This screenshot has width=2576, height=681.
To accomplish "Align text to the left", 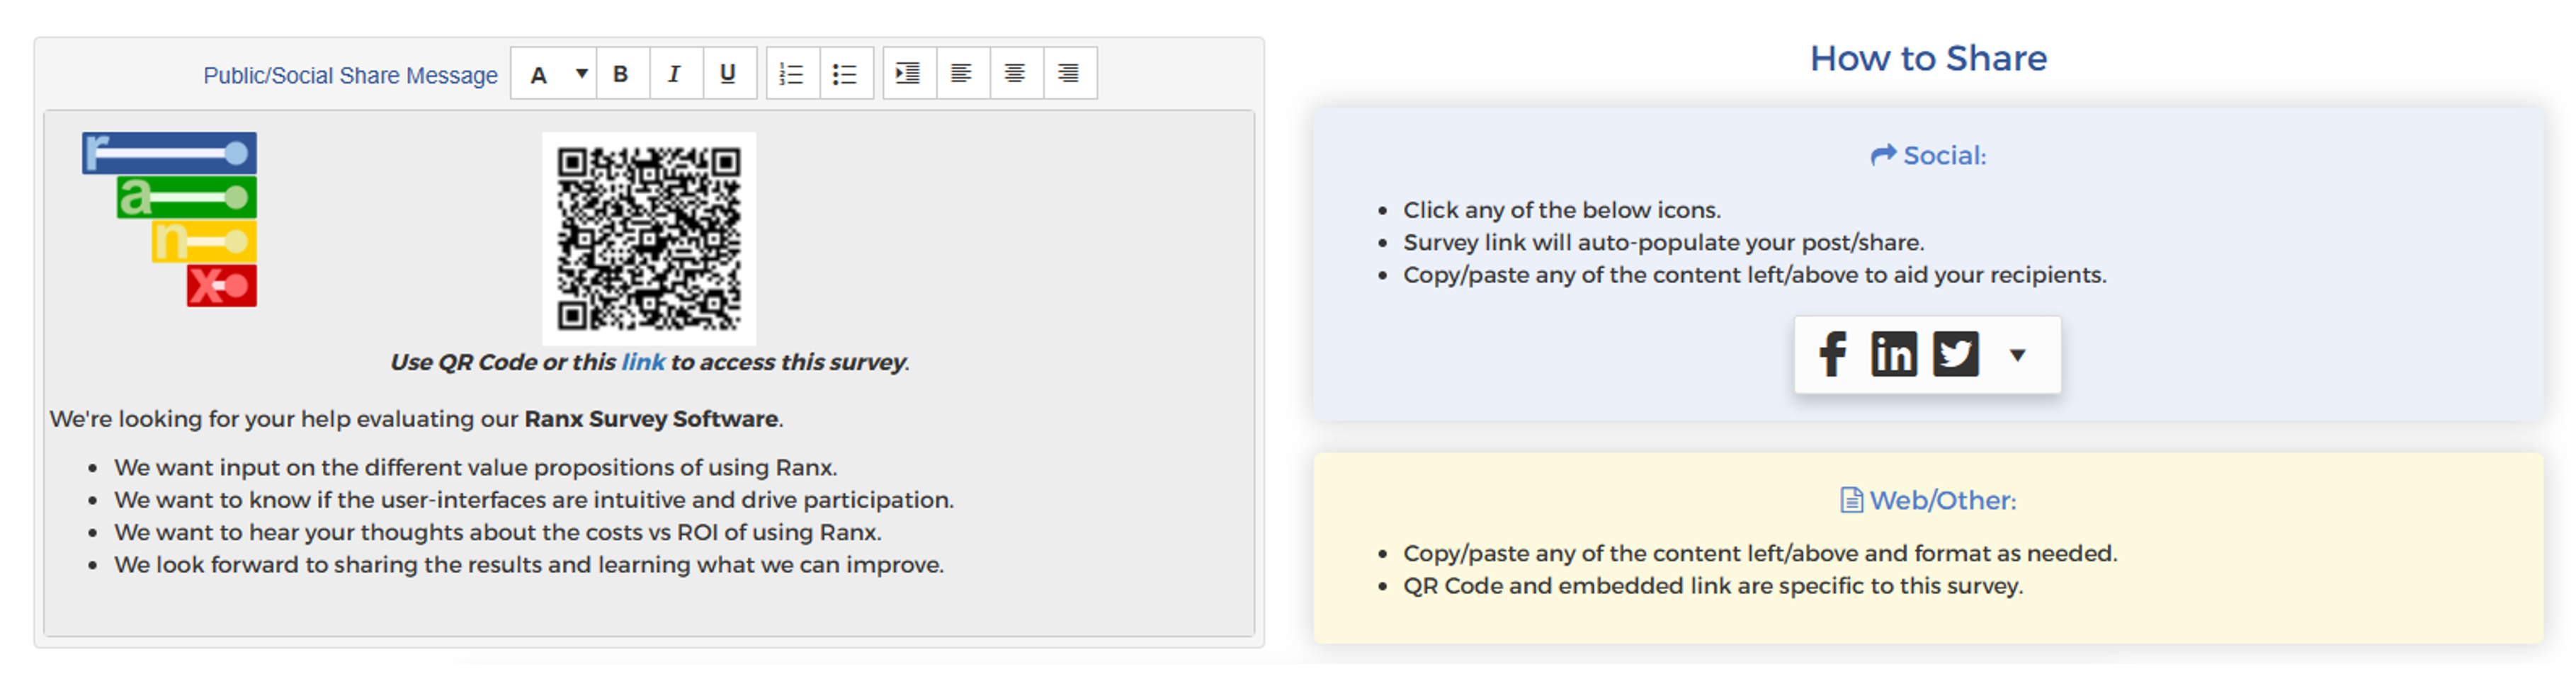I will click(962, 72).
